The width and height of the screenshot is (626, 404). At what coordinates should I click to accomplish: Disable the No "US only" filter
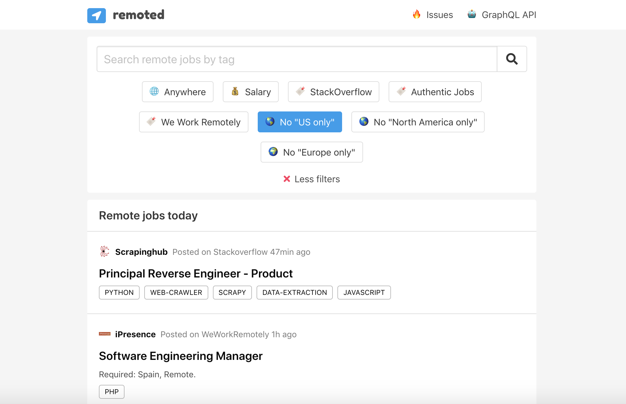point(300,122)
